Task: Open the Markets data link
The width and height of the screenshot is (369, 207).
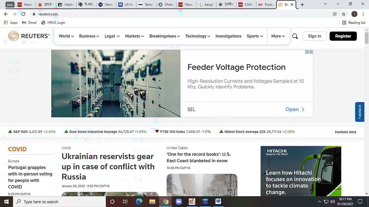Action: [x=345, y=132]
